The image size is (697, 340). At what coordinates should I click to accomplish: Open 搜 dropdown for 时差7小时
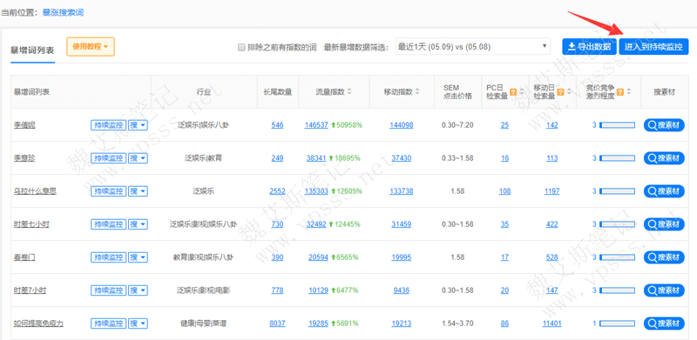[138, 290]
